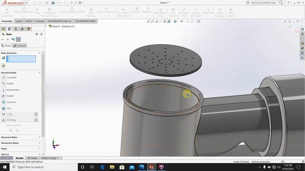Click the Zoom to Fit view icon
Viewport: 305px width, 171px height.
(x=148, y=21)
